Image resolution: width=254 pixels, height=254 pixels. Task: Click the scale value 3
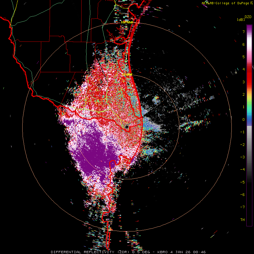click(x=244, y=82)
